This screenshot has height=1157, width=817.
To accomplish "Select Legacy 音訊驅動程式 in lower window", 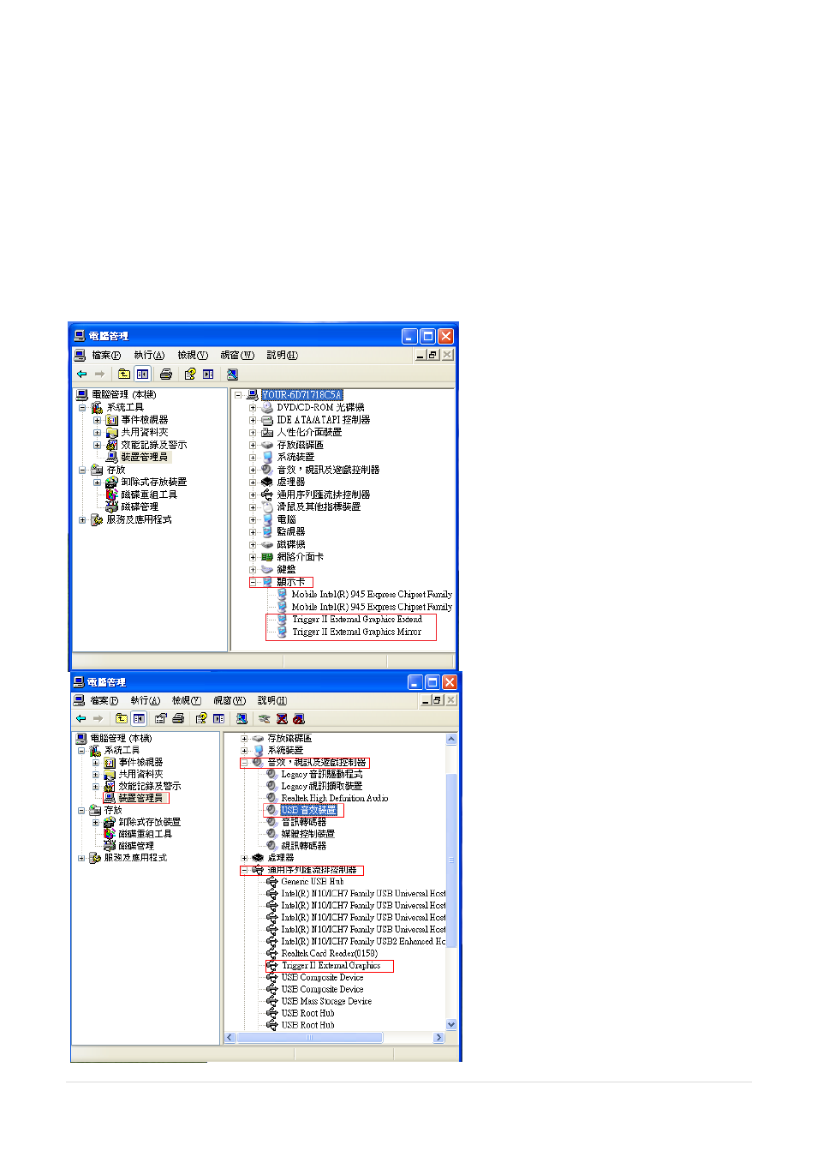I will 322,774.
